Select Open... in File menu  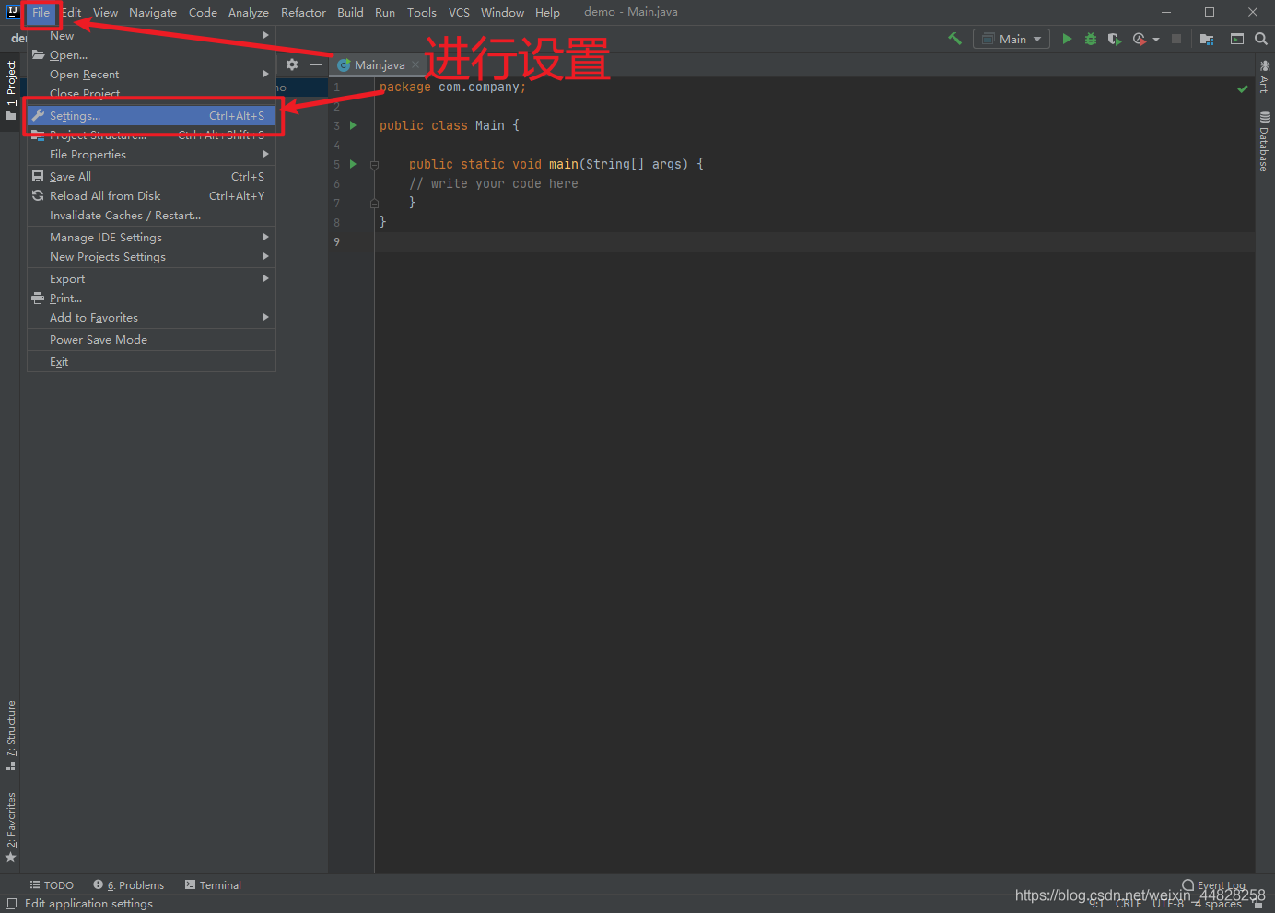pos(151,55)
